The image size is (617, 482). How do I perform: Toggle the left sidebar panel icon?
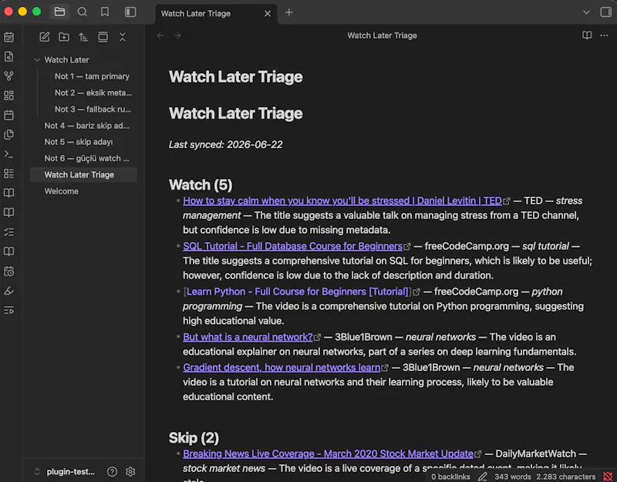pyautogui.click(x=130, y=12)
